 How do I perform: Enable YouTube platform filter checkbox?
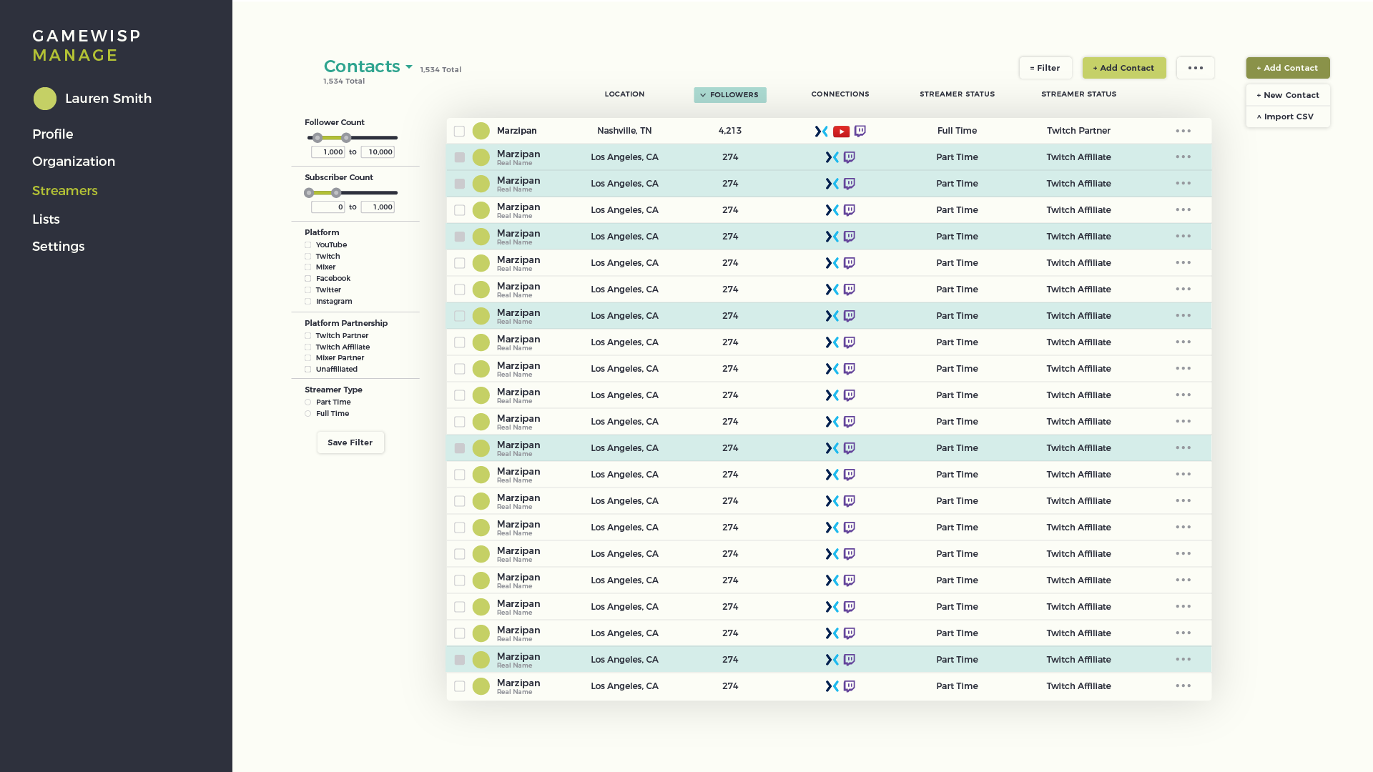tap(308, 245)
